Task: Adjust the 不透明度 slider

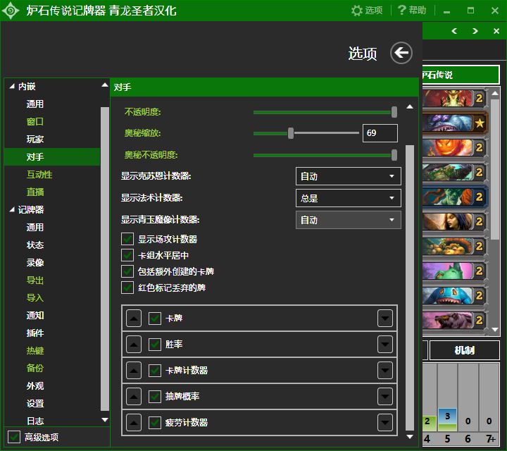Action: 325,112
